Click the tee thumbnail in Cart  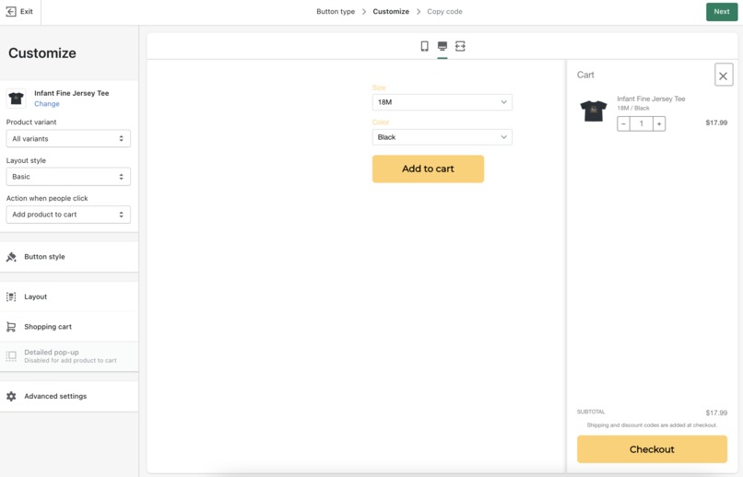594,111
